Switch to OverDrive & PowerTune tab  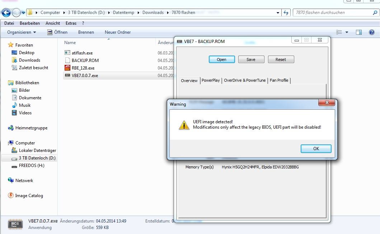[x=245, y=80]
